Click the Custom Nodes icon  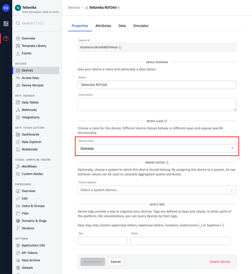point(18,174)
